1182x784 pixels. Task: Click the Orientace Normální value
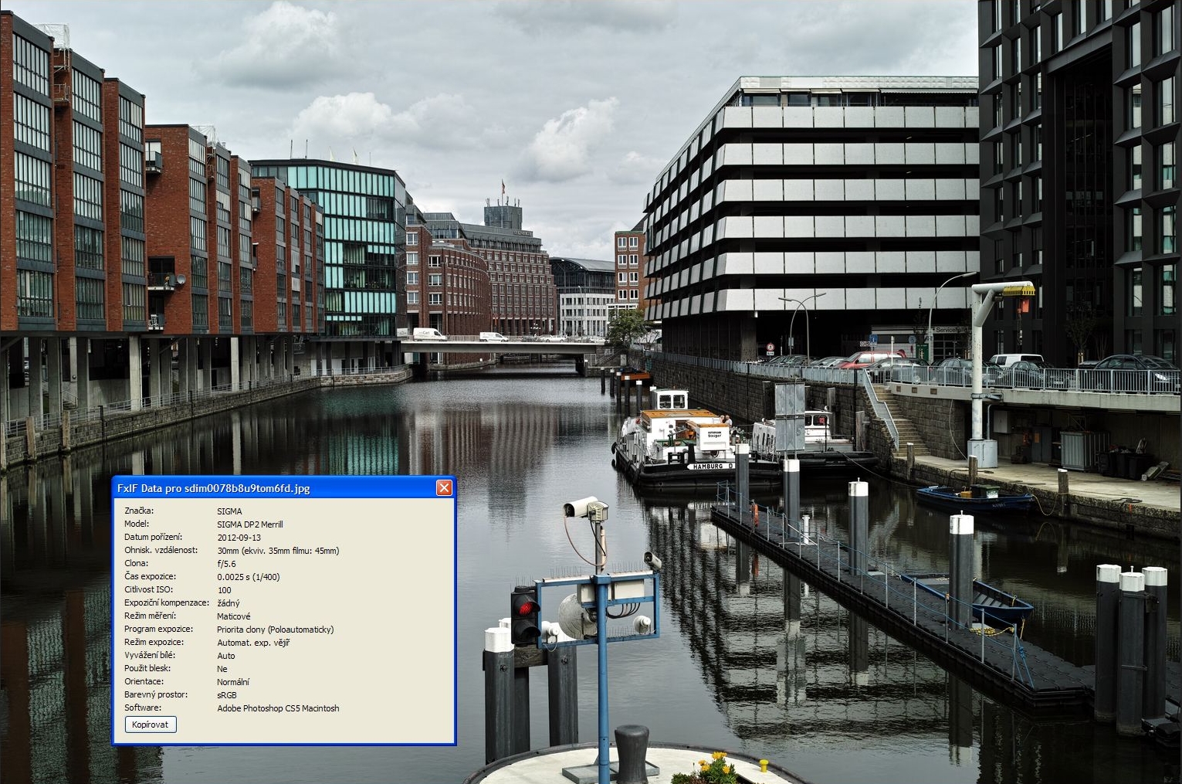point(232,682)
